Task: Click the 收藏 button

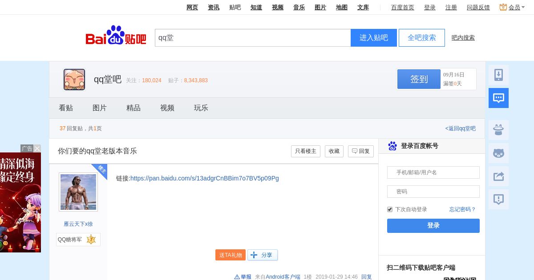Action: [334, 151]
